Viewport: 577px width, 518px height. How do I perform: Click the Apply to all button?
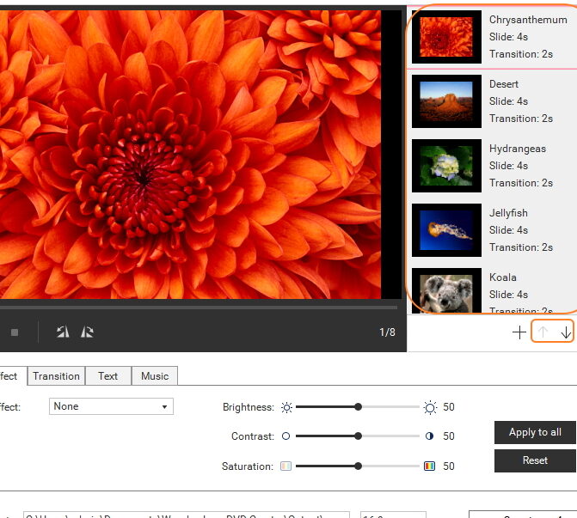535,432
